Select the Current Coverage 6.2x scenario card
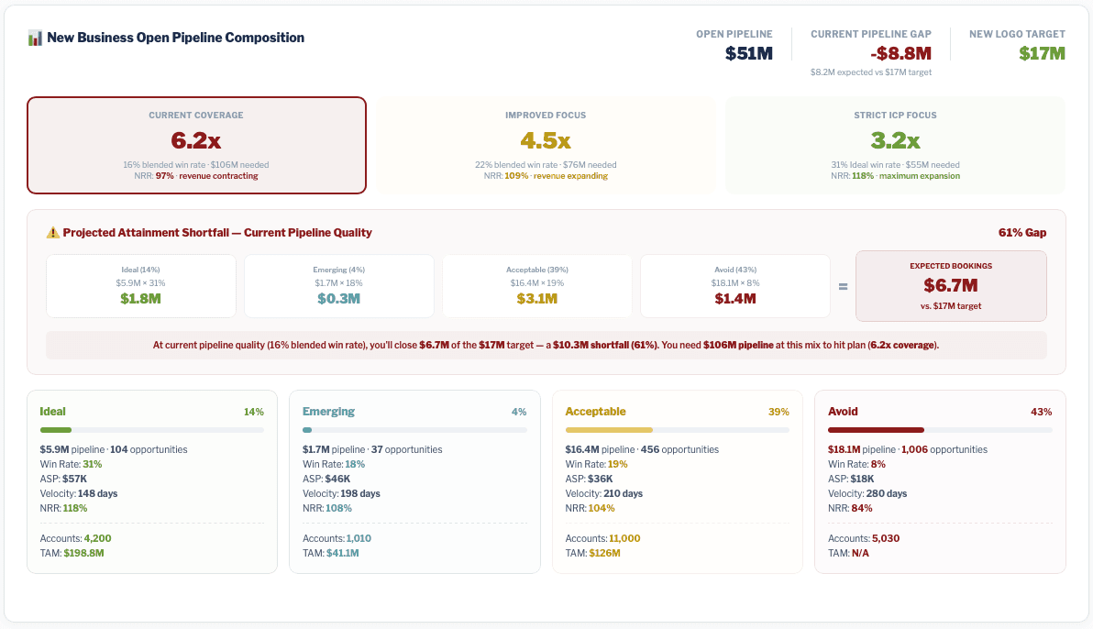 pos(196,145)
